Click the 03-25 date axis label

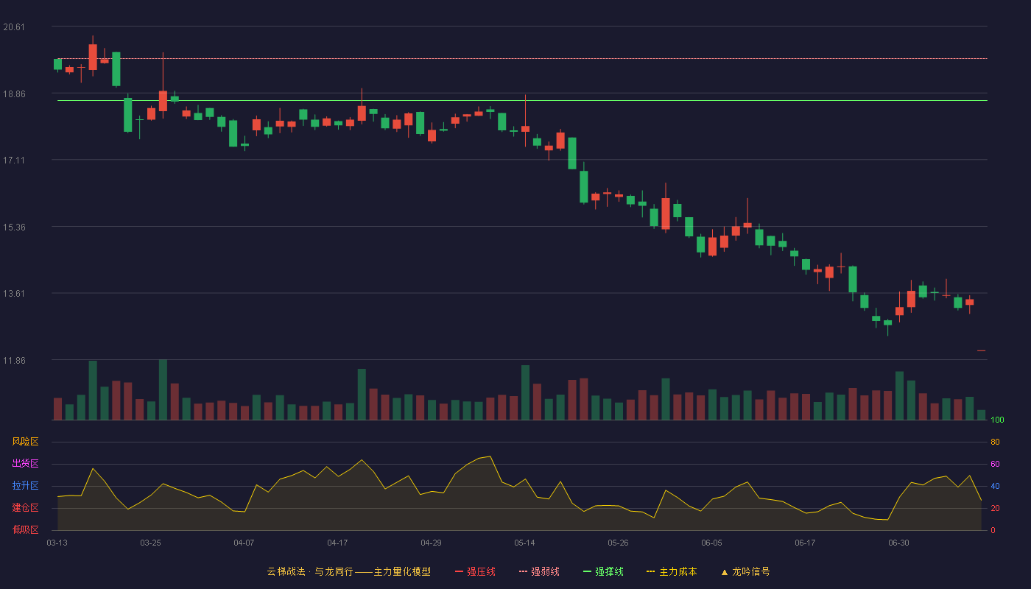point(150,543)
